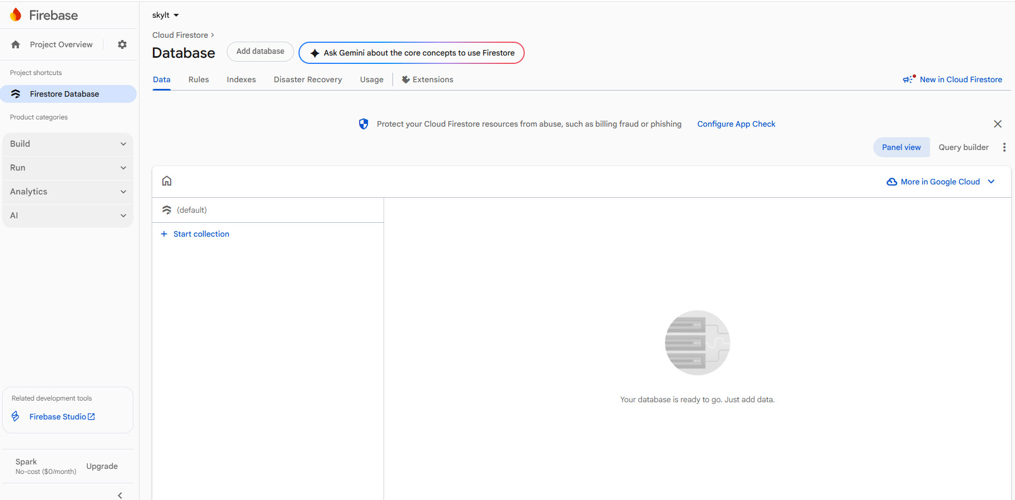Click the megaphone announcement icon

point(909,79)
